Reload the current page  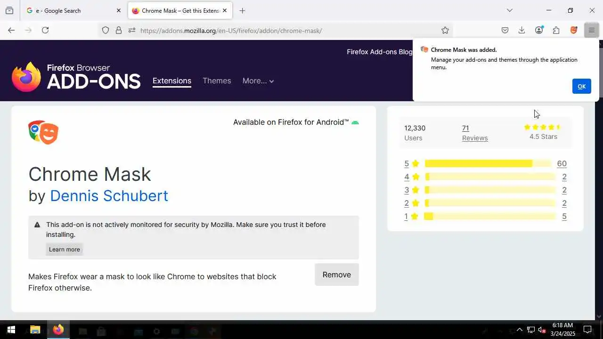point(45,30)
